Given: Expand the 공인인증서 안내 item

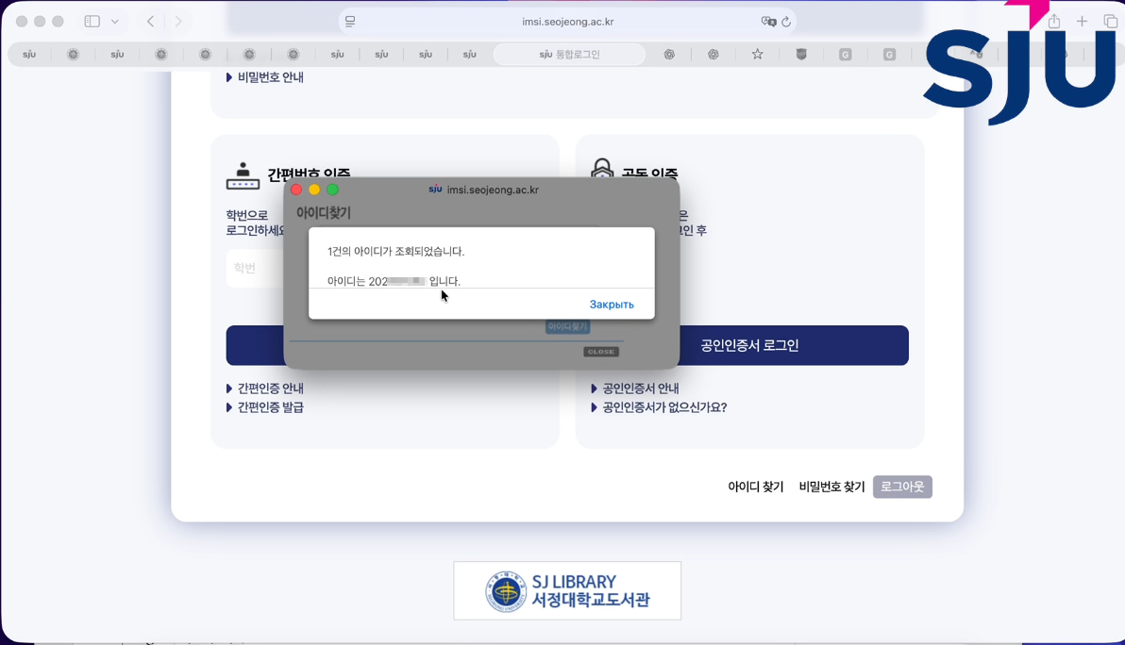Looking at the screenshot, I should (640, 389).
